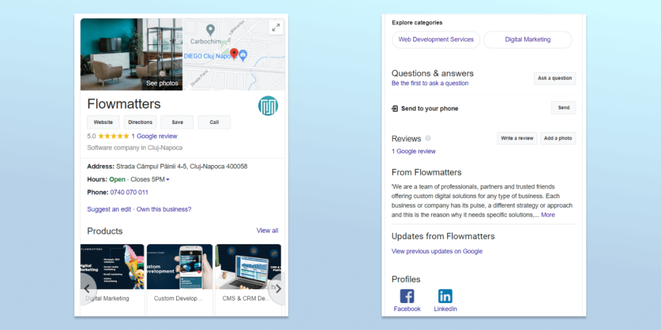Click the green Open status text
Viewport: 661px width, 330px height.
117,179
